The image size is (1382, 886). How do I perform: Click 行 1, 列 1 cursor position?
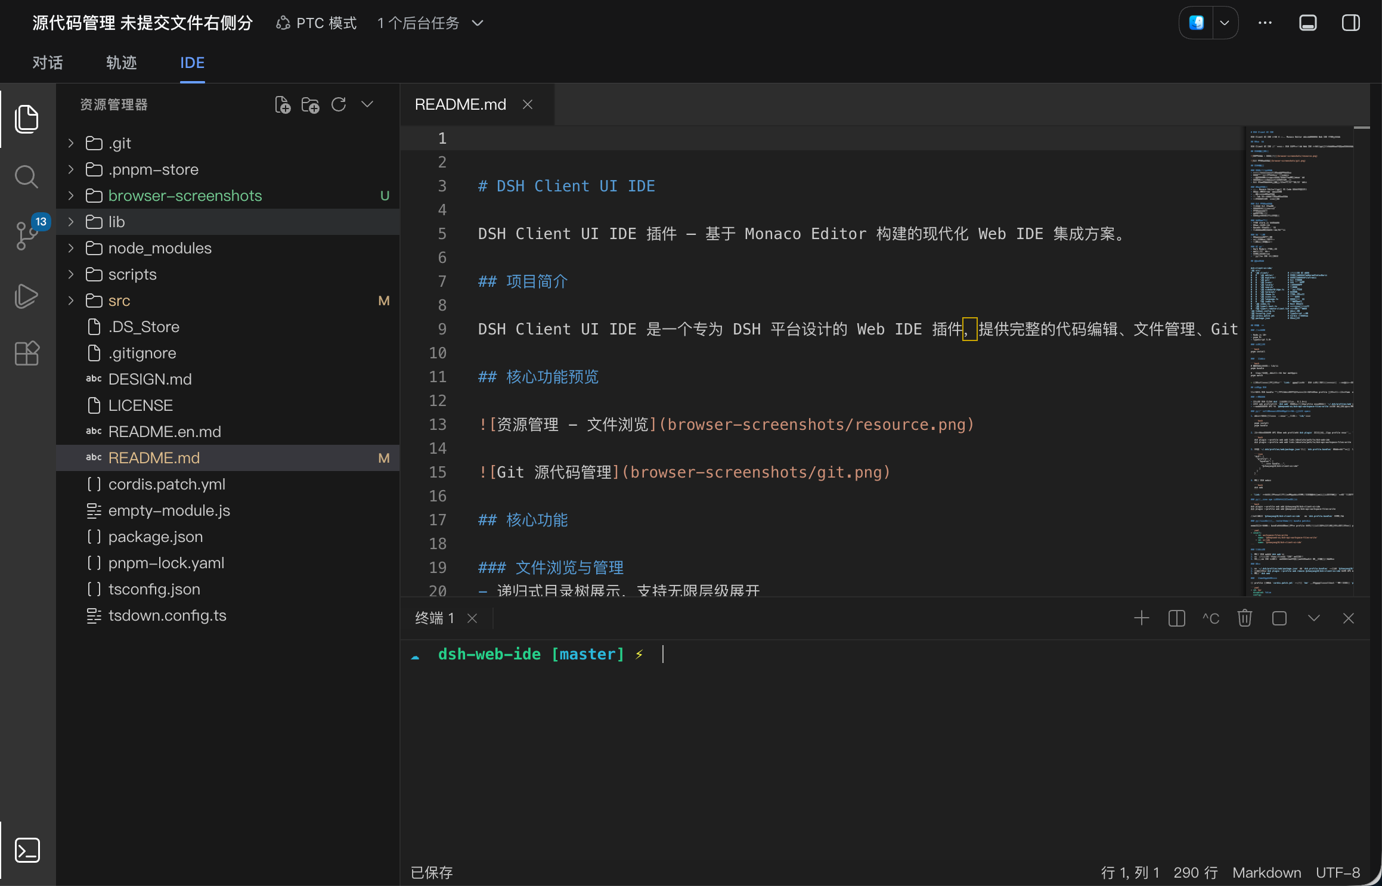(x=1130, y=872)
